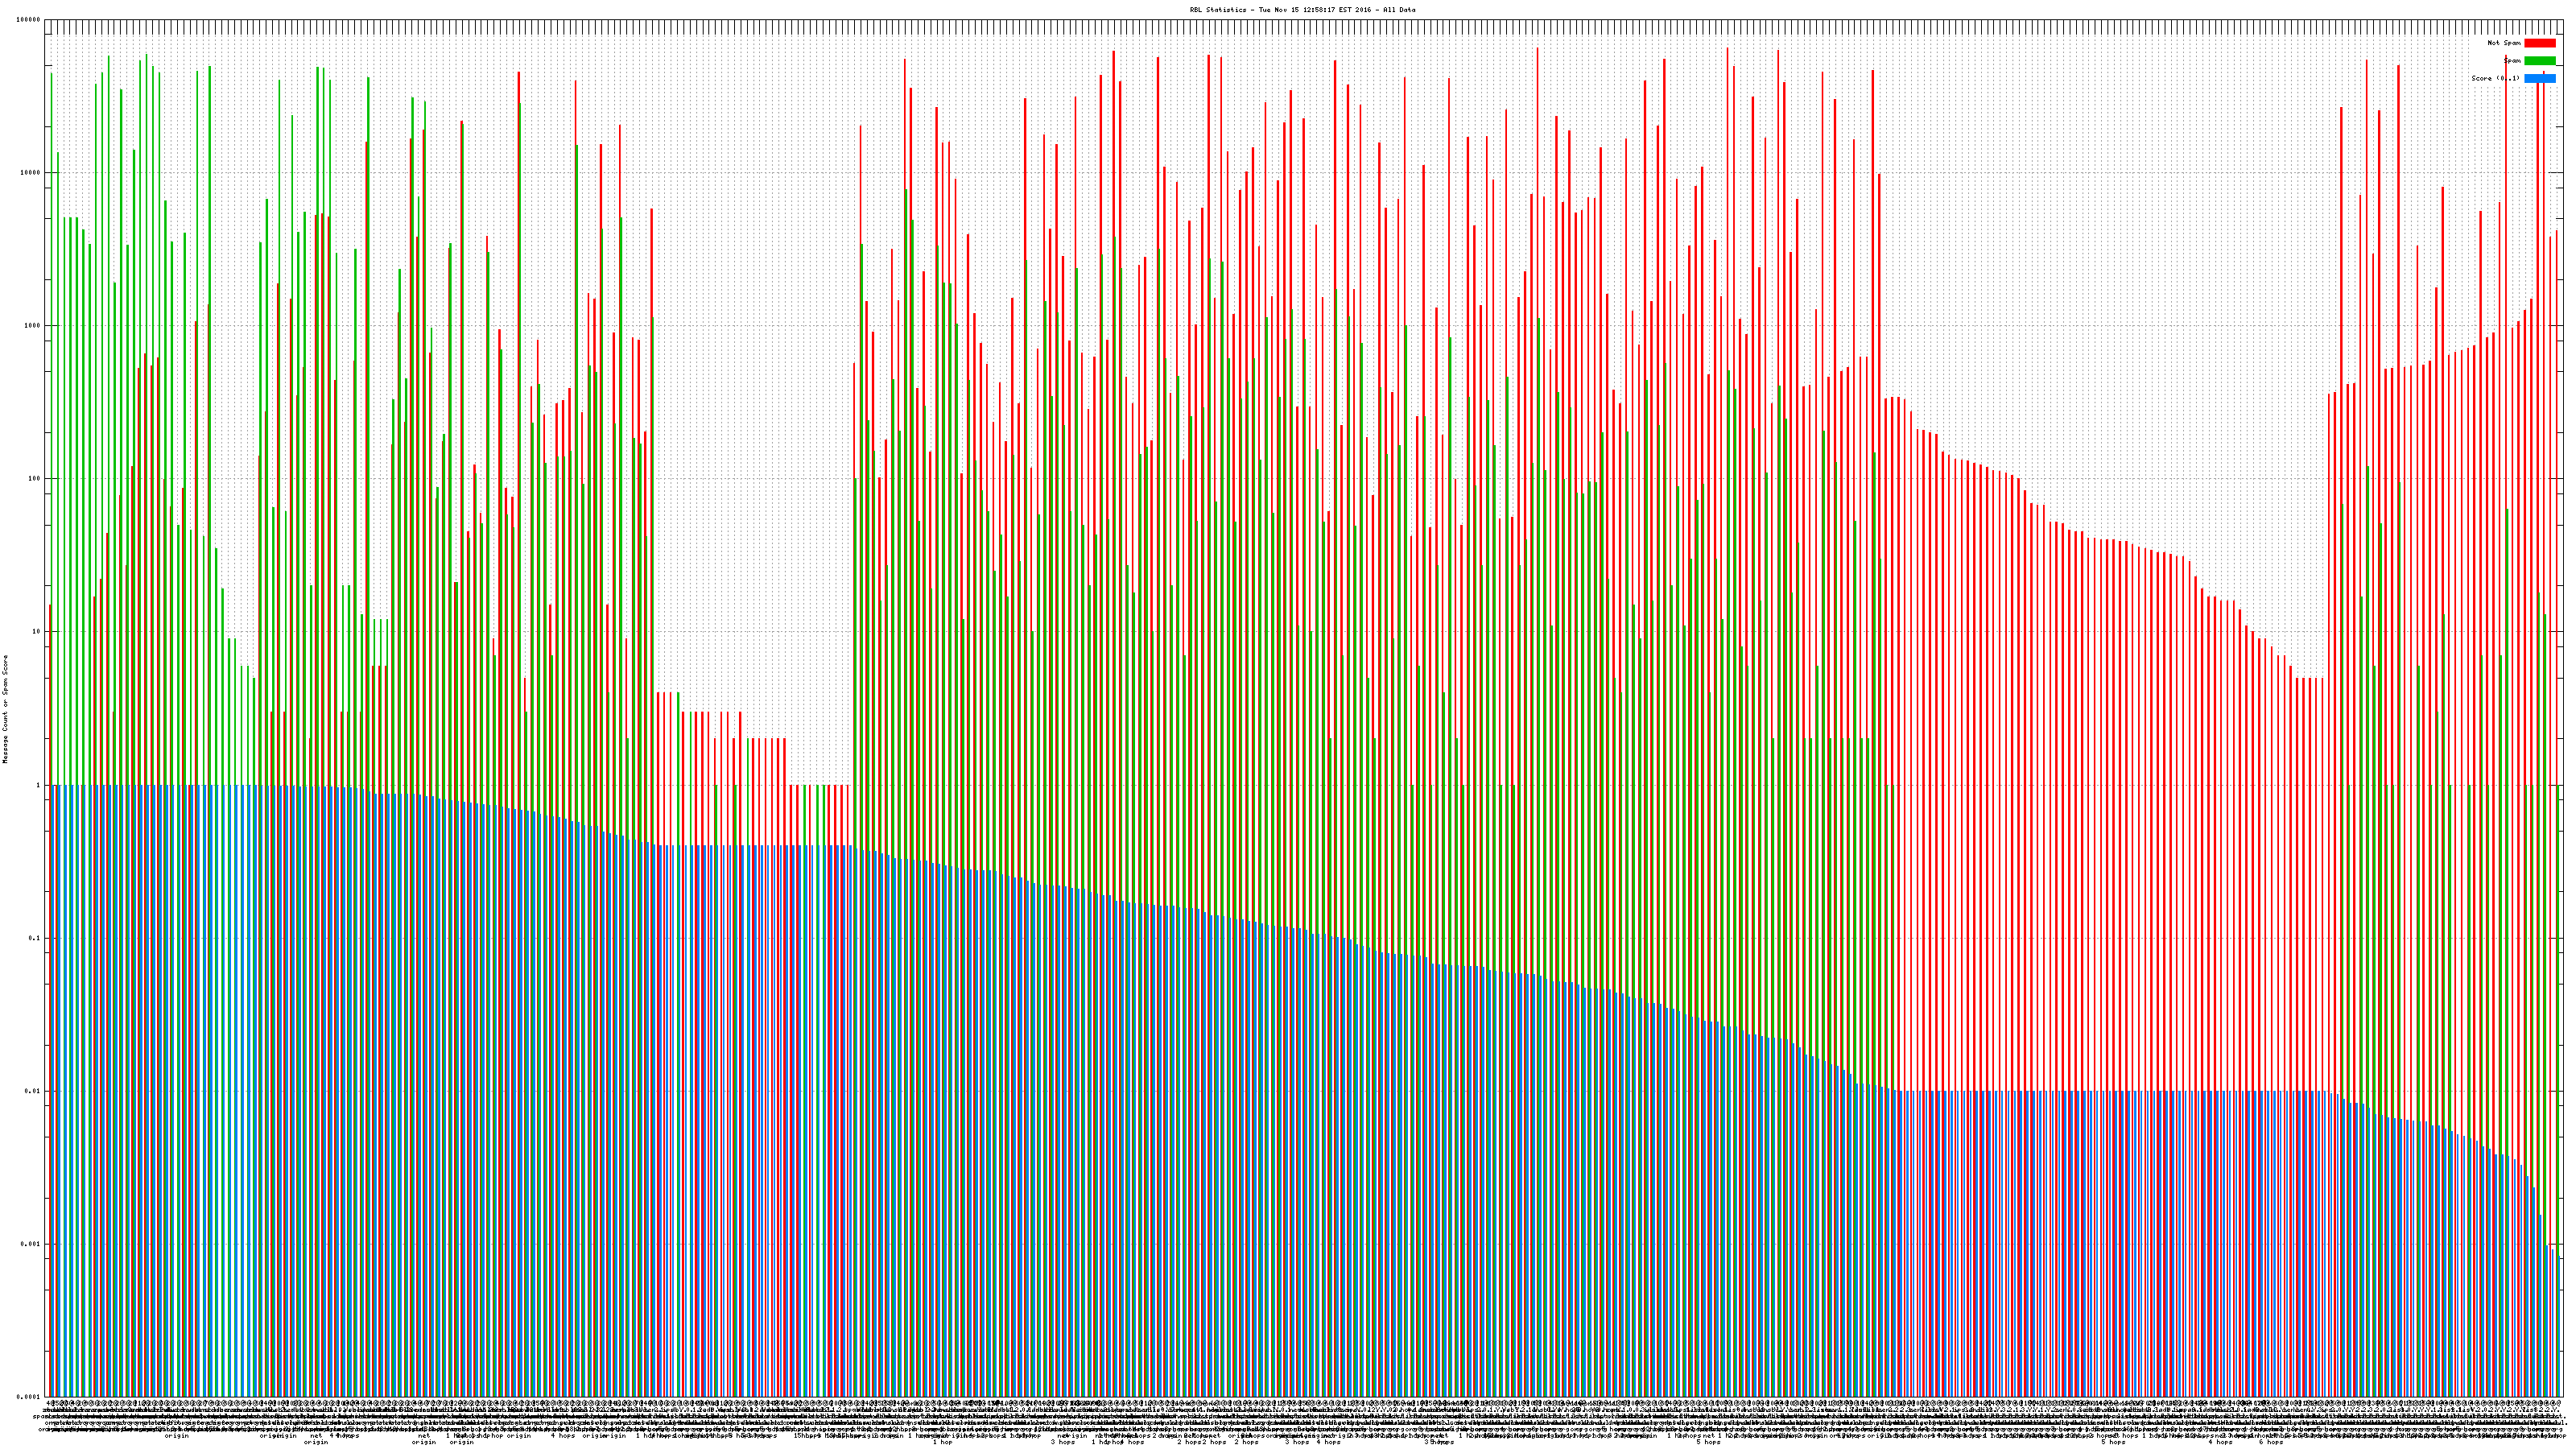The image size is (2576, 1449).
Task: Click the RBL Statistics chart title
Action: [1302, 10]
